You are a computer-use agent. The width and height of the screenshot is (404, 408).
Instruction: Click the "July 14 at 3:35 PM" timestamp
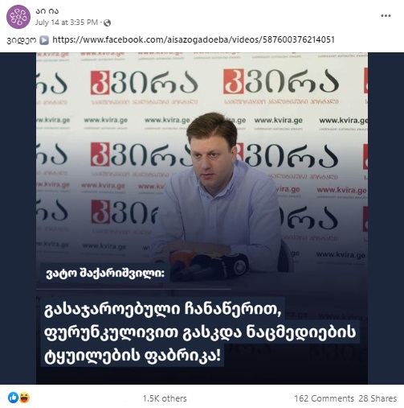(67, 23)
